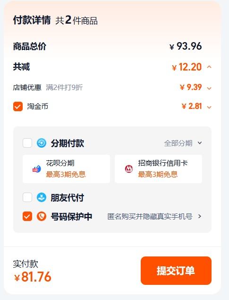The width and height of the screenshot is (229, 300).
Task: Click the ¥12.20 total discount amount
Action: tap(187, 67)
